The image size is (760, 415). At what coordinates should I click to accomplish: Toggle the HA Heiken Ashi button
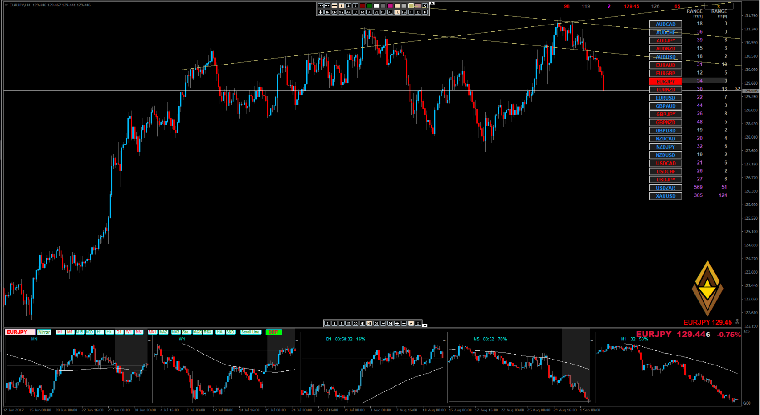(x=220, y=332)
